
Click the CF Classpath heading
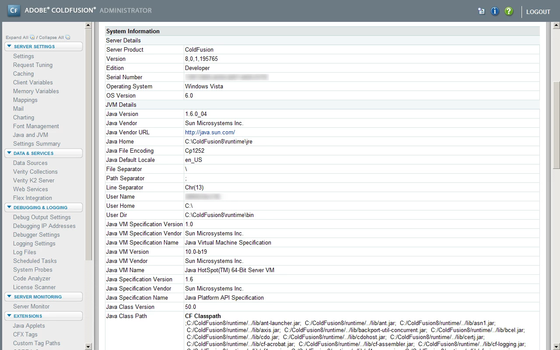tap(203, 316)
